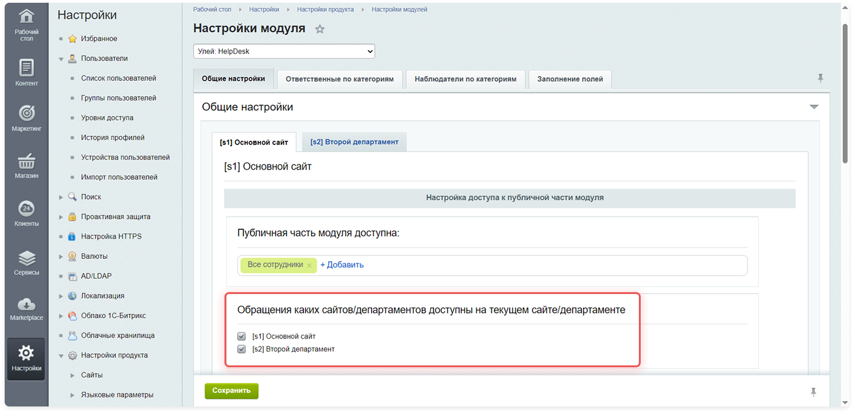
Task: Open Список пользователей in the menu
Action: click(x=119, y=78)
